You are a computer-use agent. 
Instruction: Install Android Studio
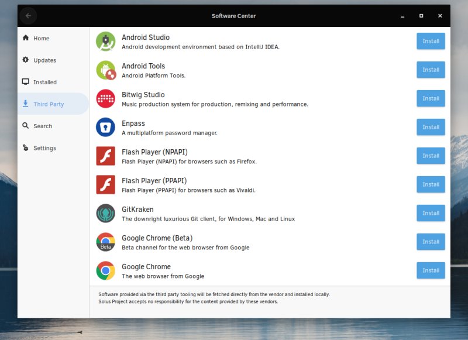click(431, 41)
